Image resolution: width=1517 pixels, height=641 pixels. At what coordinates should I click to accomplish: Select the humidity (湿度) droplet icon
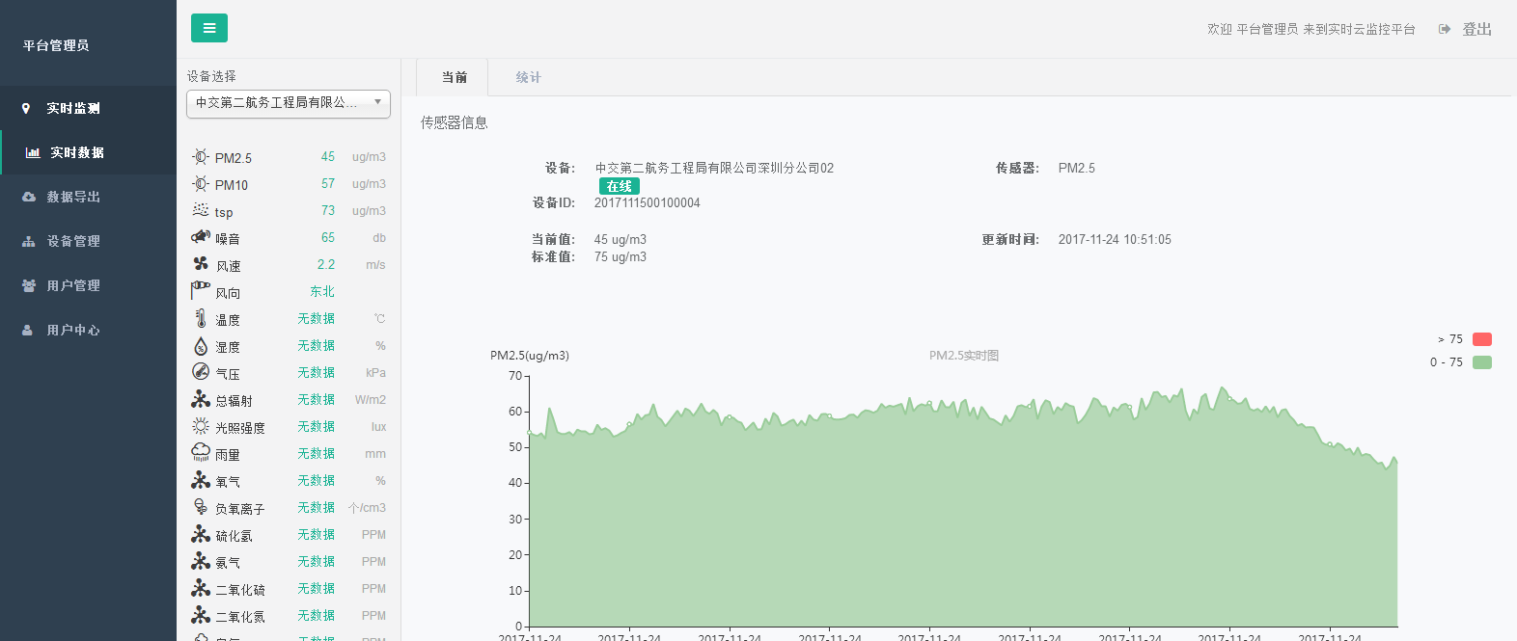(200, 346)
